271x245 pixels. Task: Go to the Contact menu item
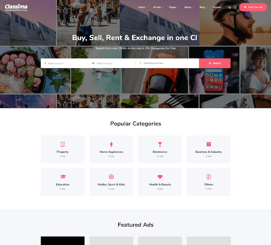pyautogui.click(x=217, y=7)
